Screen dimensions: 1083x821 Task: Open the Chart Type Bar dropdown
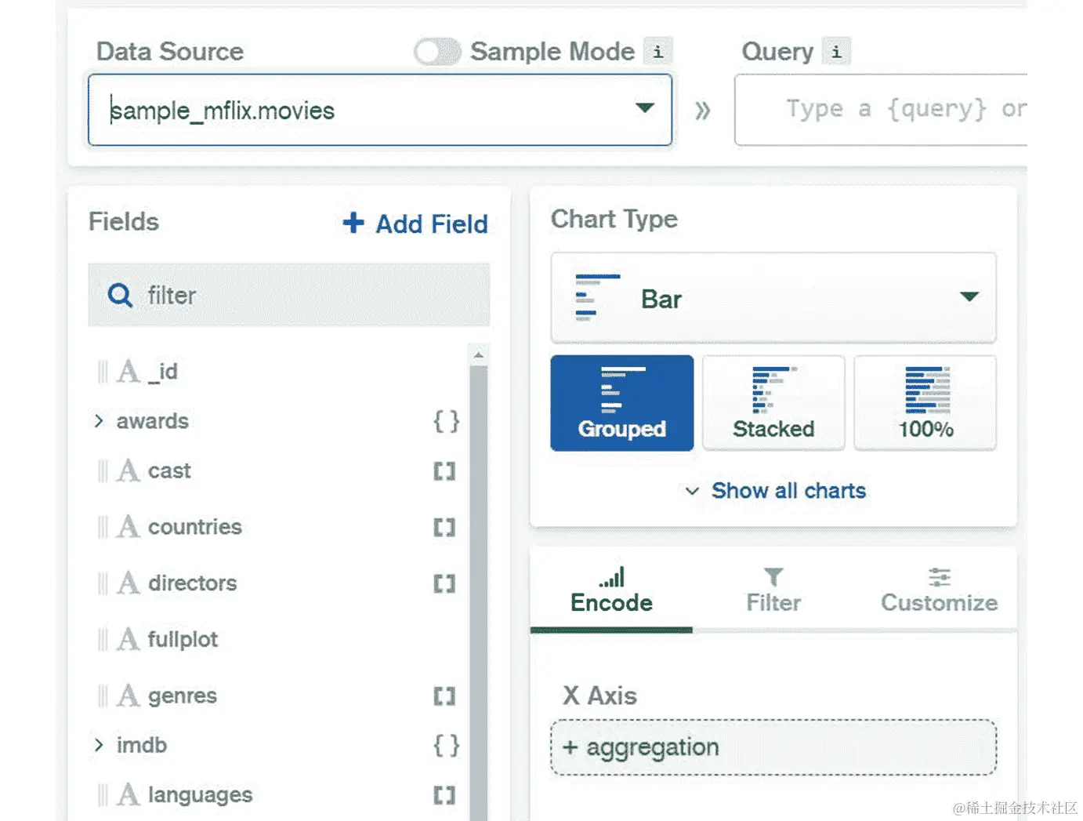pos(969,296)
